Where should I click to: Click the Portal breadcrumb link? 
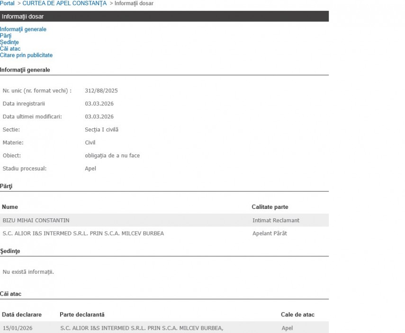[x=7, y=3]
